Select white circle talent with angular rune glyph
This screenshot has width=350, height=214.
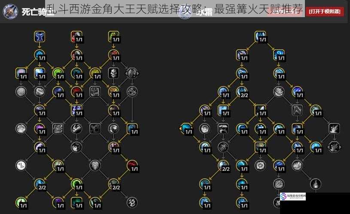(21, 166)
